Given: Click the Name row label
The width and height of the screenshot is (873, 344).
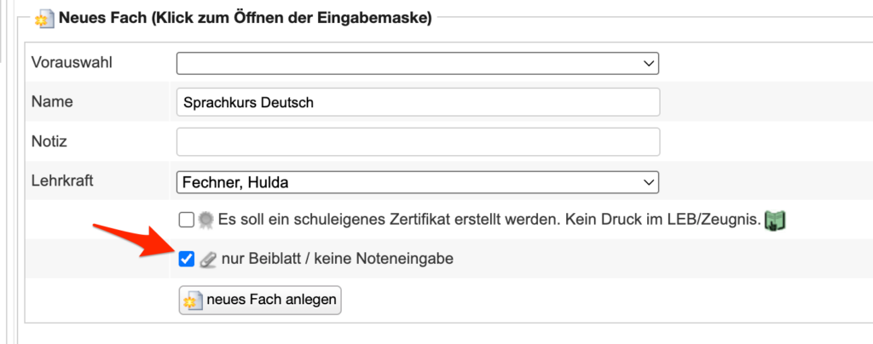Looking at the screenshot, I should pyautogui.click(x=51, y=101).
